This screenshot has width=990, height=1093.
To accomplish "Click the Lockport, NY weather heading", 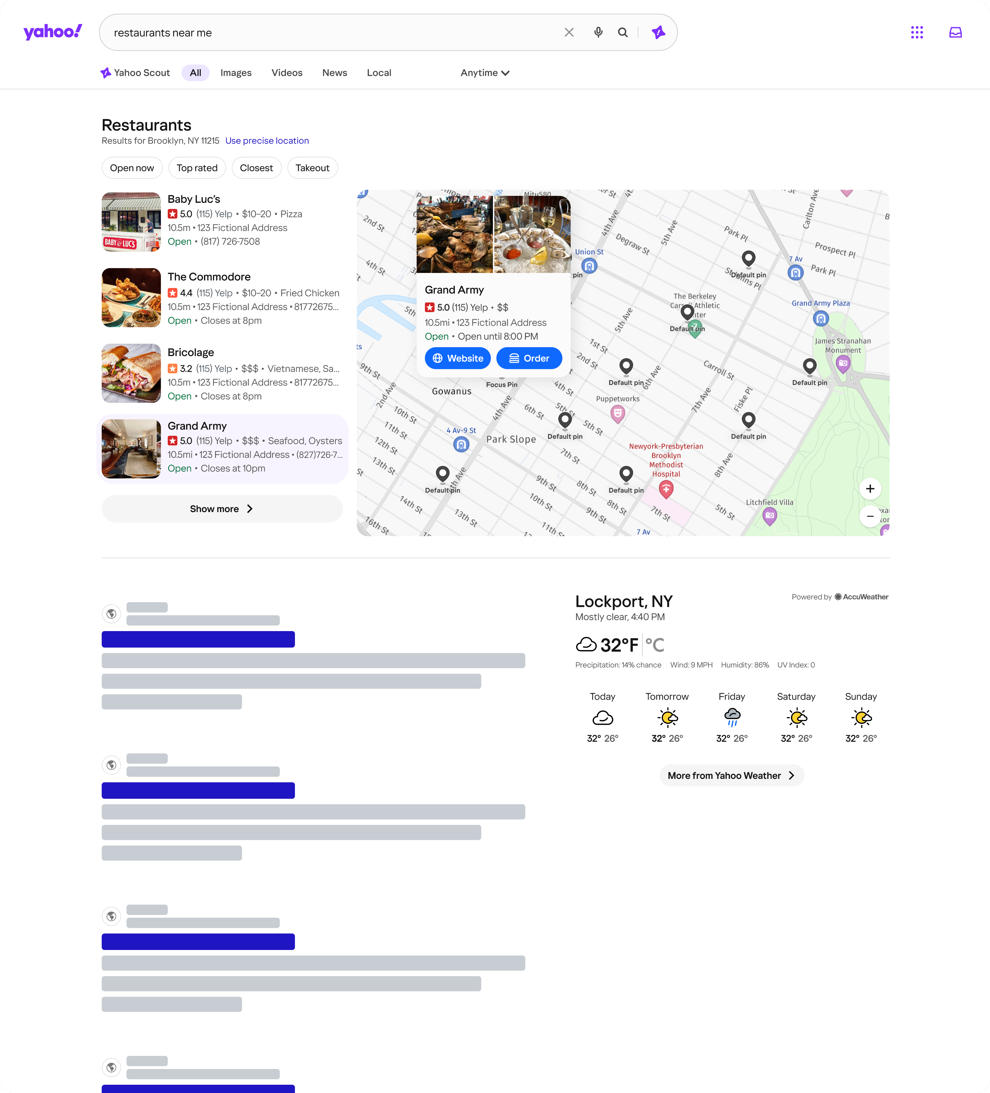I will (x=624, y=601).
